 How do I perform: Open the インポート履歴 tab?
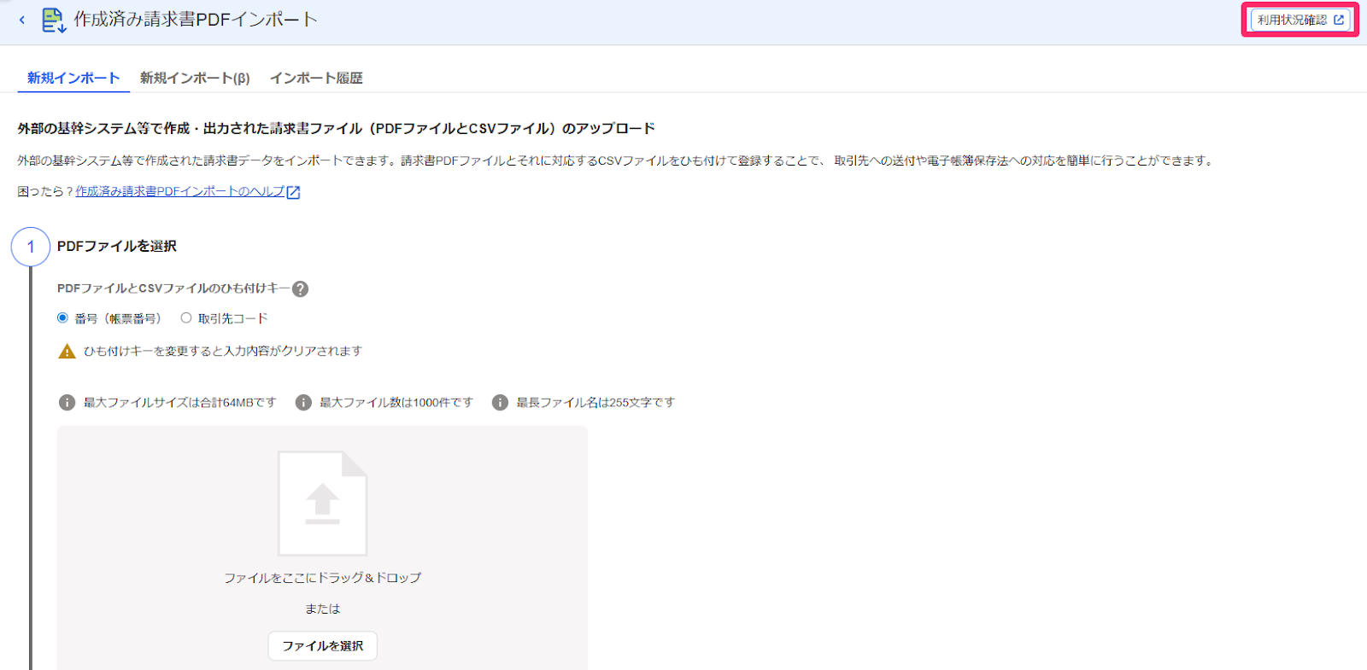316,78
